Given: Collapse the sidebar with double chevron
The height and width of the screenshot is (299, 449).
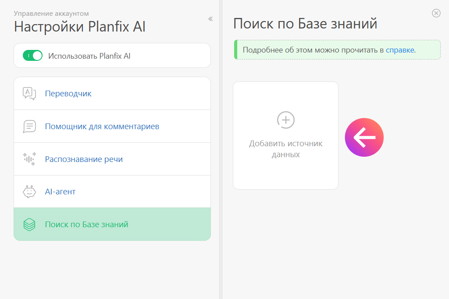Looking at the screenshot, I should [x=210, y=19].
